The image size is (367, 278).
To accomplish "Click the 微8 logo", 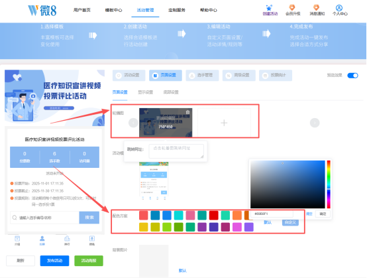I will pyautogui.click(x=42, y=11).
